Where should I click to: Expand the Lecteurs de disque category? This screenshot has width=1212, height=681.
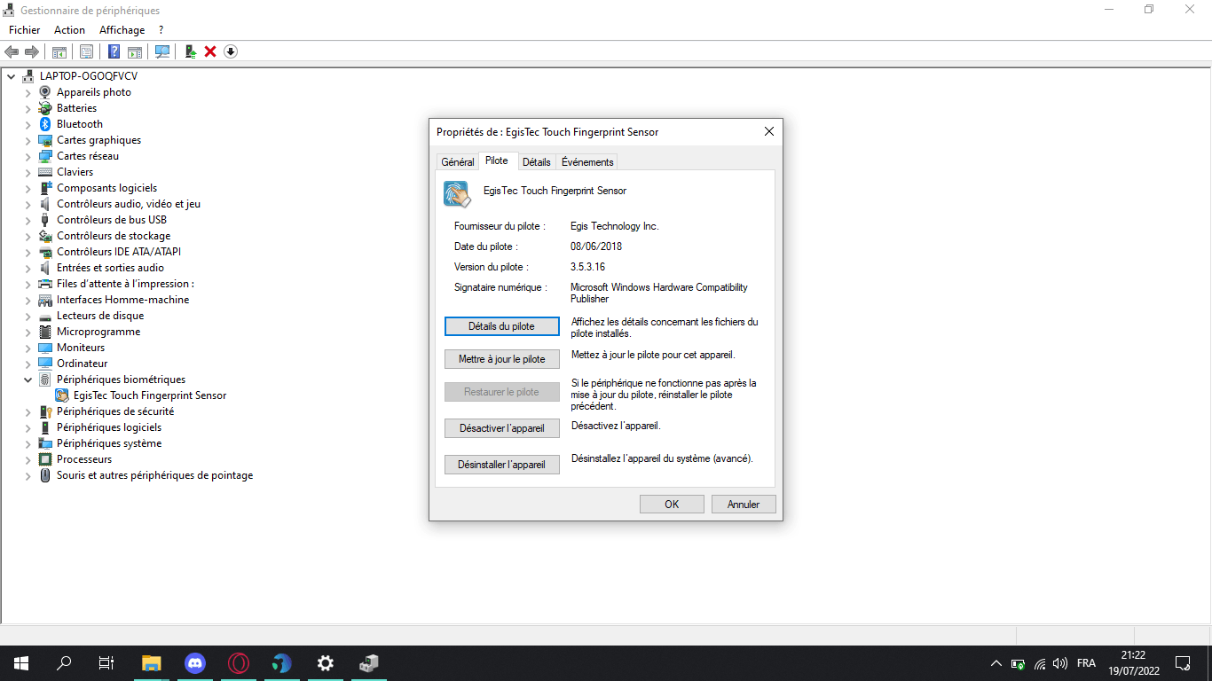[x=28, y=316]
